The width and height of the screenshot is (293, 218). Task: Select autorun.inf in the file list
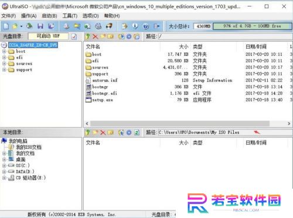coord(105,80)
